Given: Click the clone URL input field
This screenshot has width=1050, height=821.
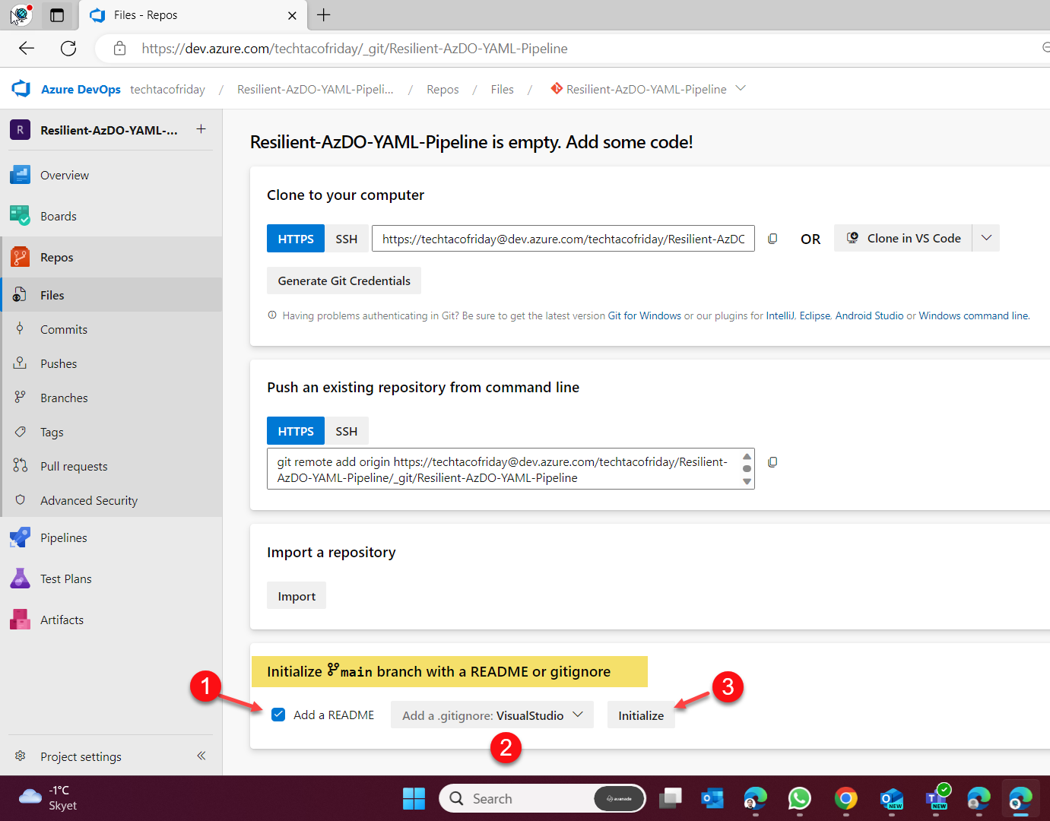Looking at the screenshot, I should click(563, 239).
